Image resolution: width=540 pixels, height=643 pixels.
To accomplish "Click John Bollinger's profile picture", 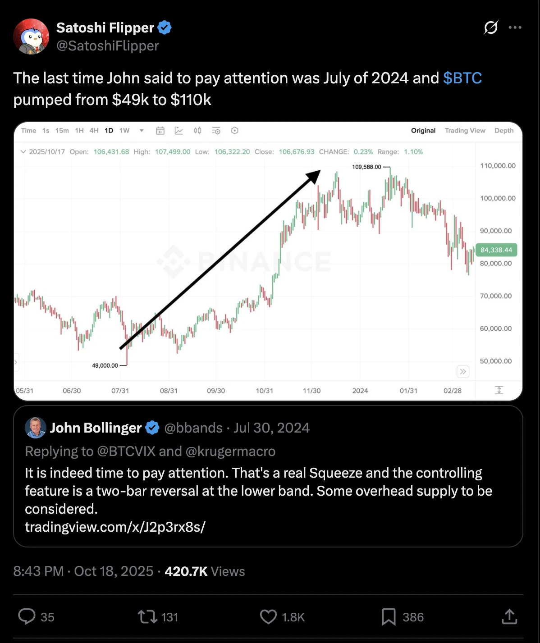I will click(x=36, y=428).
